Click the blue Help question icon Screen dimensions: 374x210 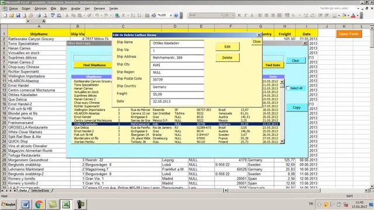[x=176, y=16]
